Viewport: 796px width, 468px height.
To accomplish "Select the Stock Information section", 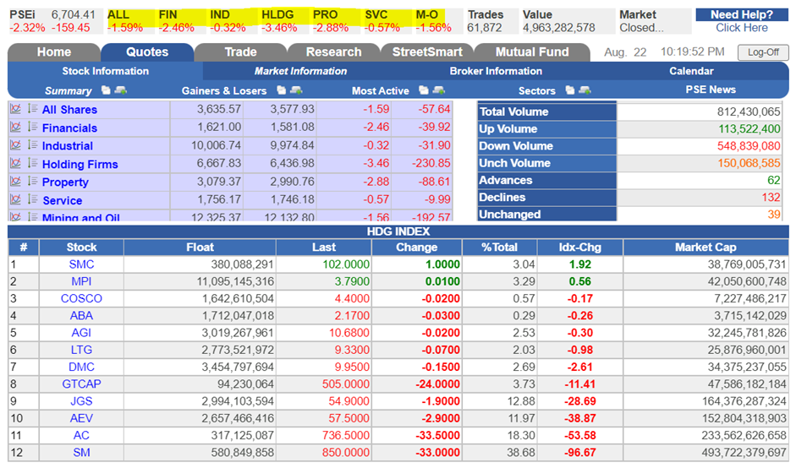I will tap(105, 71).
